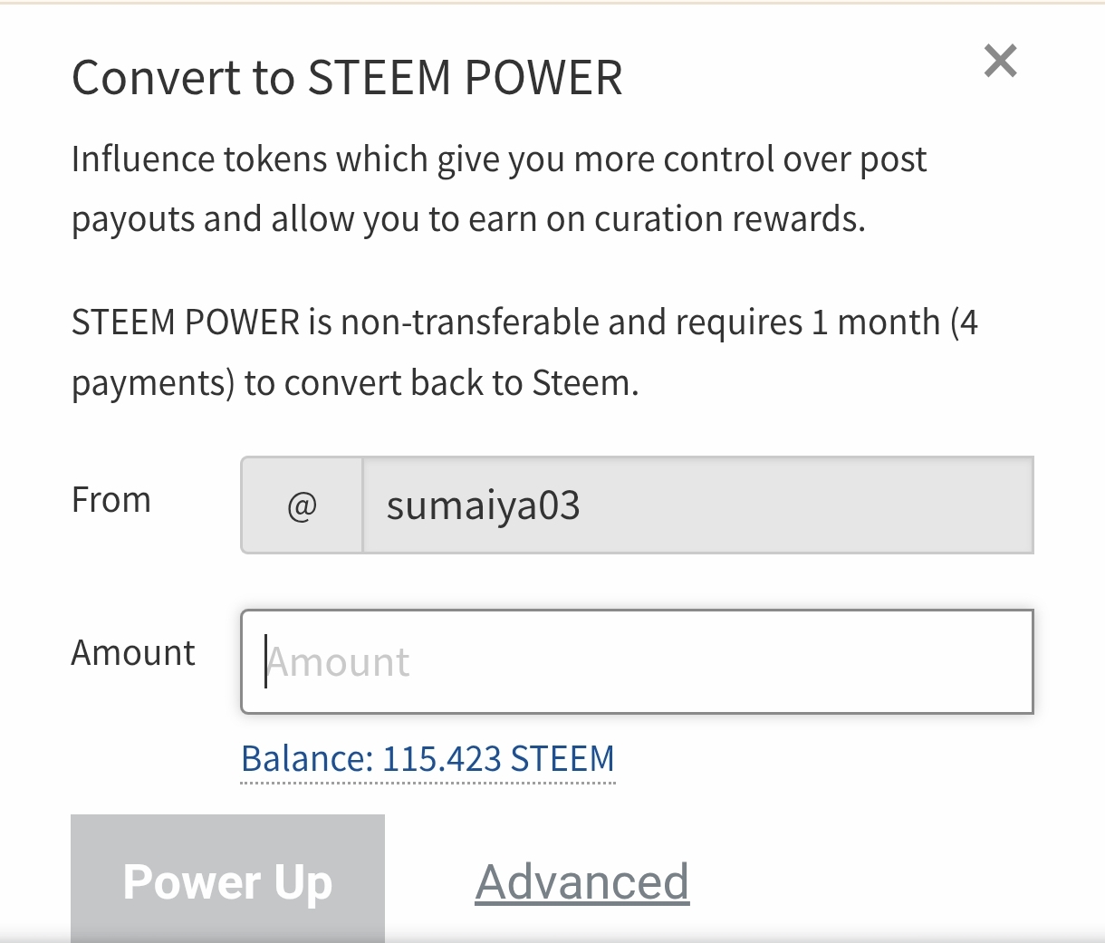Click the phrase Influence tokens

point(198,159)
